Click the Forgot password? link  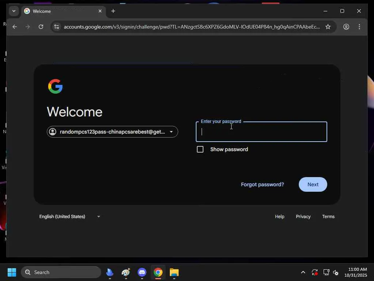pos(262,184)
